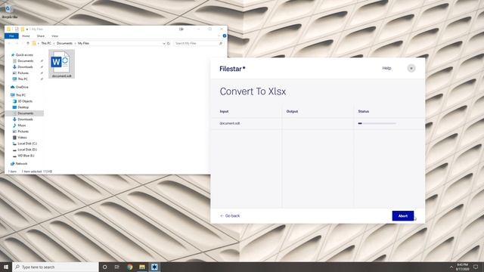The height and width of the screenshot is (272, 484).
Task: Click the Cortana circle on the taskbar
Action: coord(104,267)
